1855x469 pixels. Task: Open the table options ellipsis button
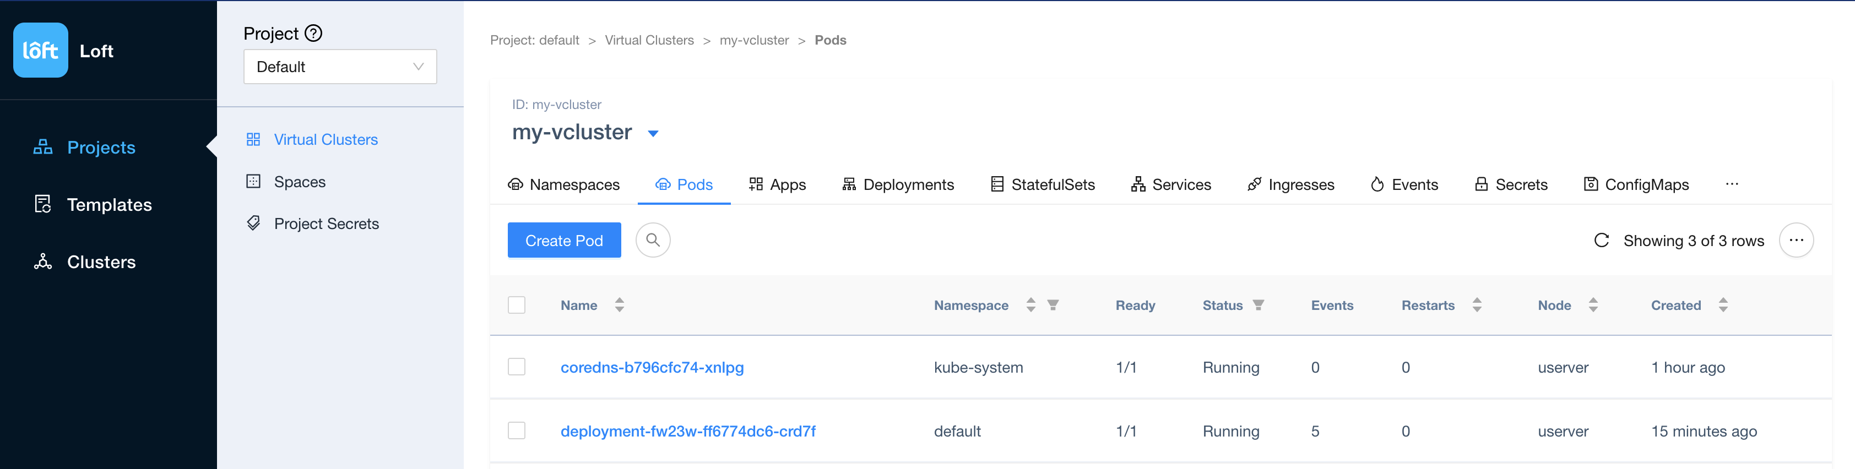(1797, 240)
